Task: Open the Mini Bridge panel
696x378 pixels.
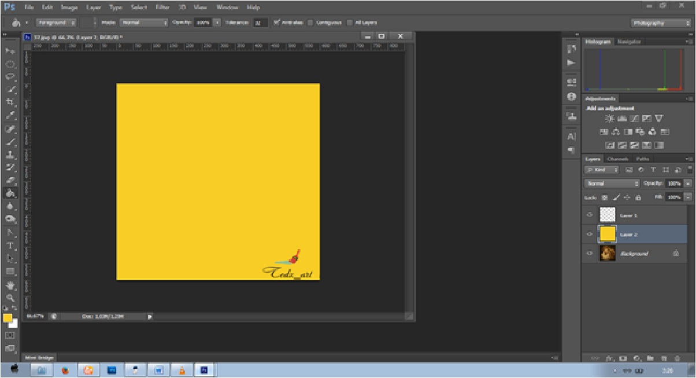Action: [x=39, y=358]
